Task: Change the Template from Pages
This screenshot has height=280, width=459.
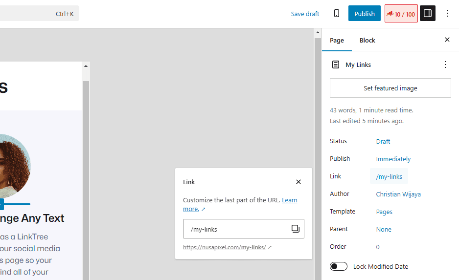Action: (x=384, y=212)
